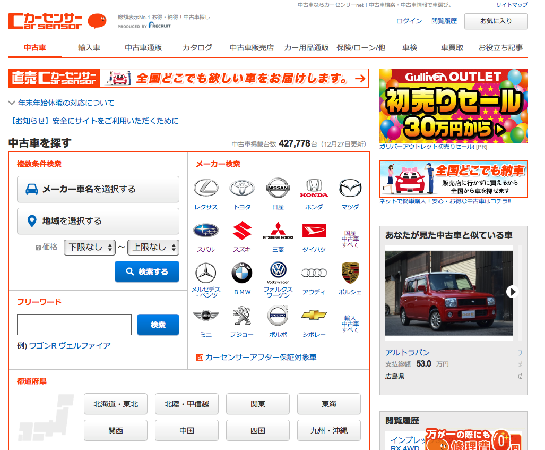This screenshot has width=545, height=450.
Task: Choose the 東海 region button
Action: pyautogui.click(x=329, y=404)
